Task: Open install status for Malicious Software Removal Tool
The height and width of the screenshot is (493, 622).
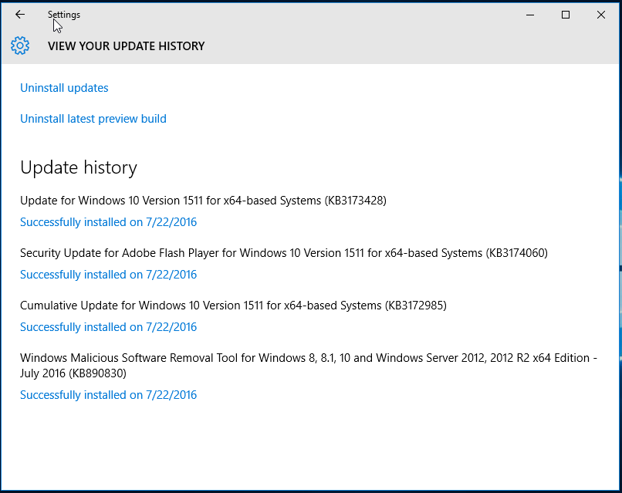Action: [x=108, y=395]
